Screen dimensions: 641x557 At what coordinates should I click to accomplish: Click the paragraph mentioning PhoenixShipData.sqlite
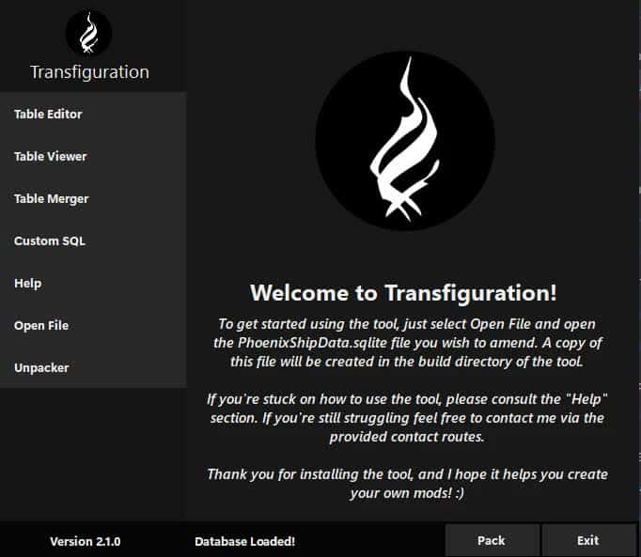(x=407, y=343)
